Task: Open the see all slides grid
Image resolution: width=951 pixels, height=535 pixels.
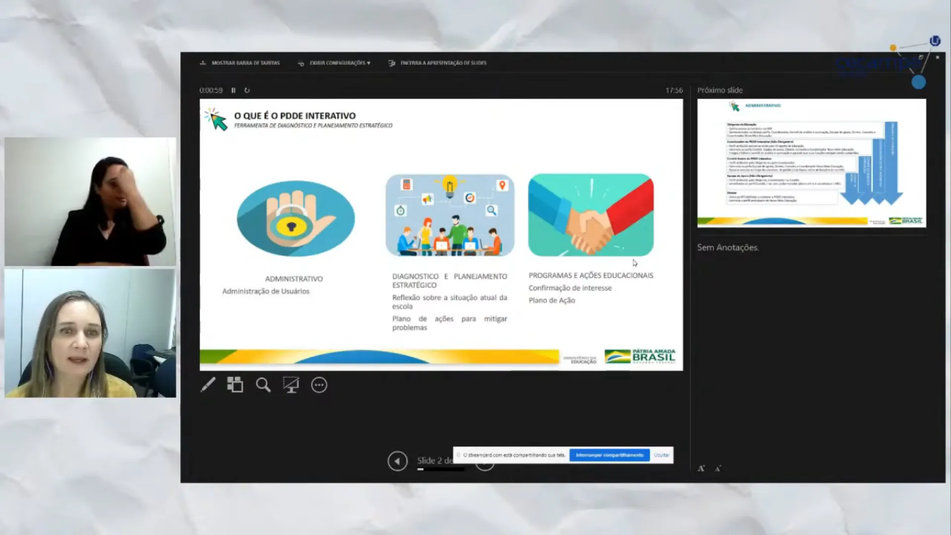Action: pos(235,385)
